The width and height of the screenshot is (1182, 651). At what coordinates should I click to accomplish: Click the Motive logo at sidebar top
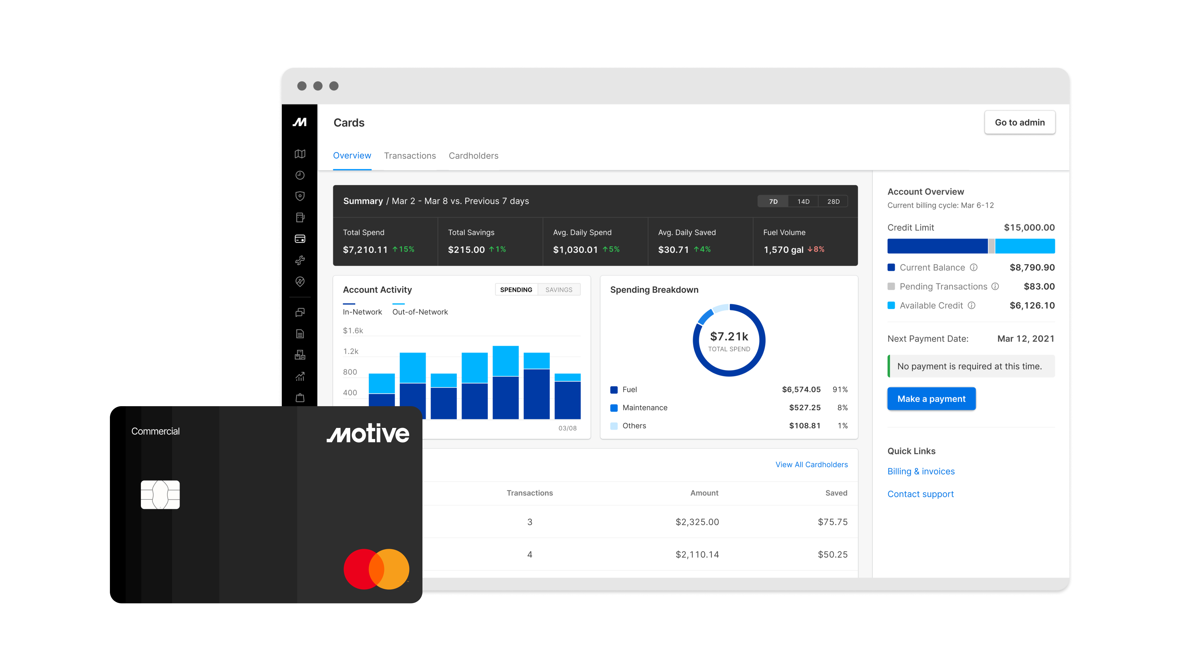(300, 121)
